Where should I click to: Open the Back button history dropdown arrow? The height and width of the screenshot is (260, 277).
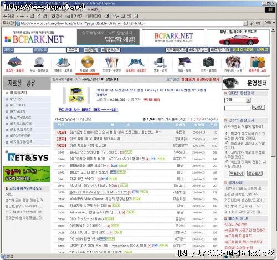[17, 17]
